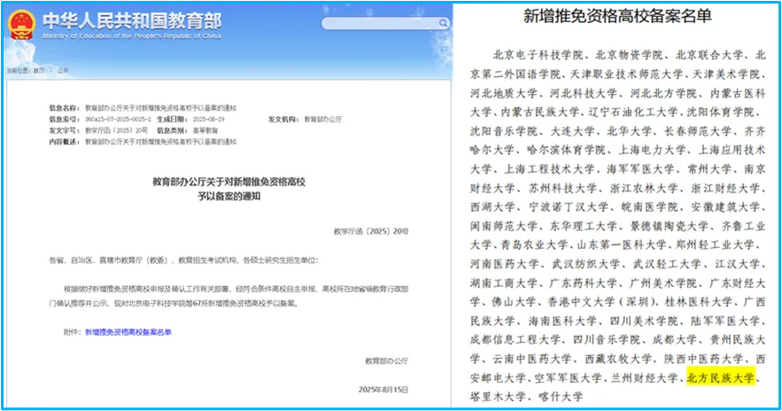Viewport: 782px width, 411px height.
Task: Open the 首页 breadcrumb link
Action: [x=39, y=71]
